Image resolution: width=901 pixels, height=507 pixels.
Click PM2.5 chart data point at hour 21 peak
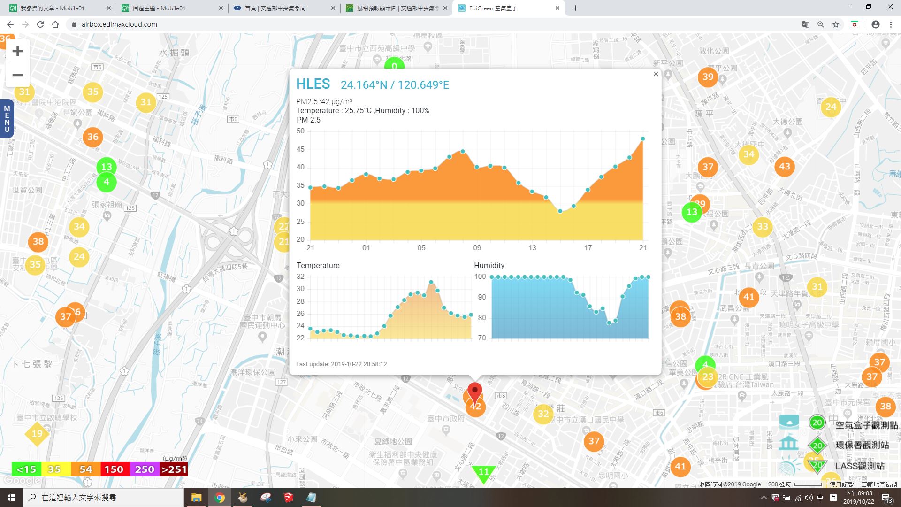[x=642, y=139]
